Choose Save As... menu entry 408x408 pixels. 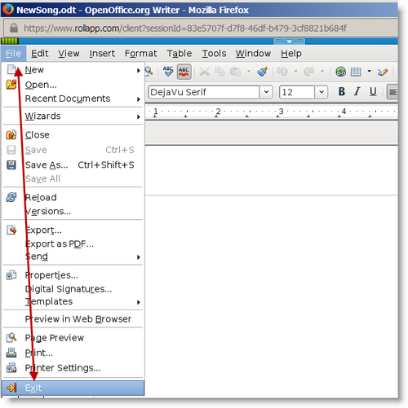tap(73, 165)
